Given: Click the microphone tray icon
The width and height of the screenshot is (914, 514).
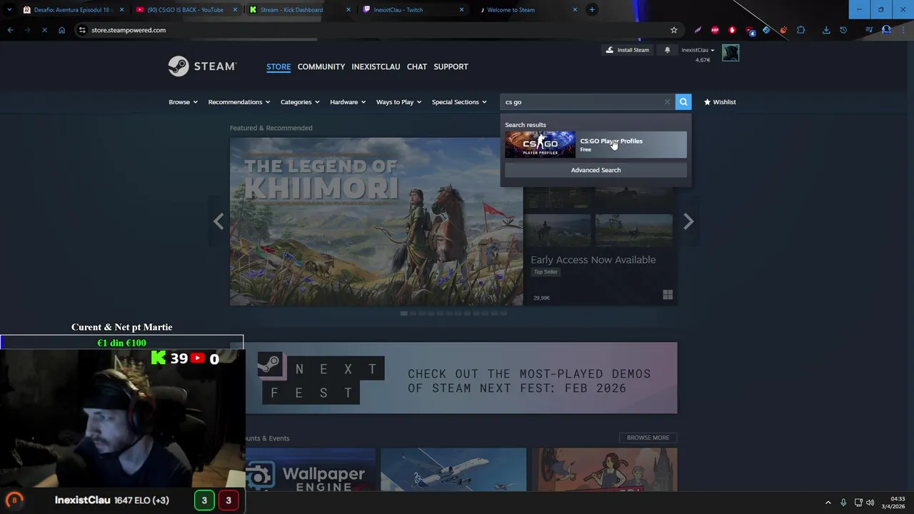Looking at the screenshot, I should coord(843,503).
